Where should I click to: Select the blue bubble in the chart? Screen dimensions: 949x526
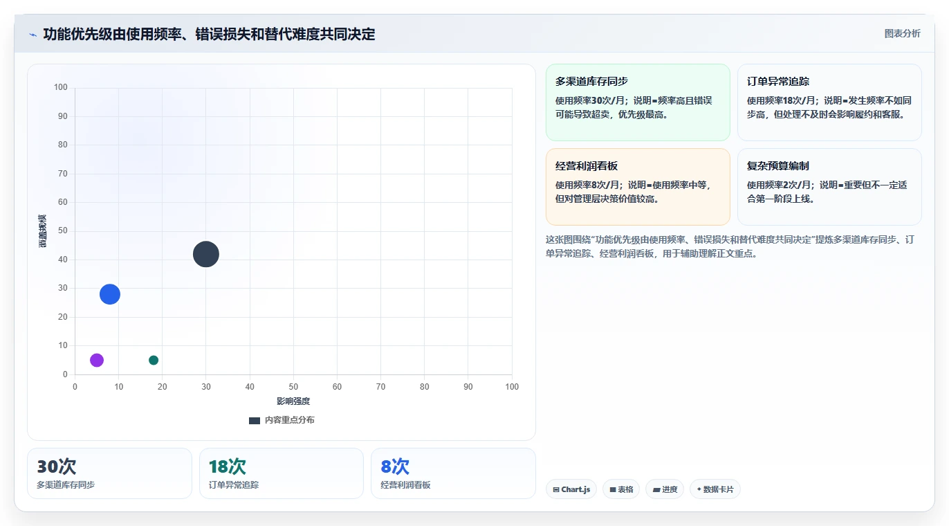[110, 294]
